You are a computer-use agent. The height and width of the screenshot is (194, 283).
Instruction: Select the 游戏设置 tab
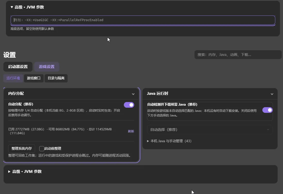point(47,67)
